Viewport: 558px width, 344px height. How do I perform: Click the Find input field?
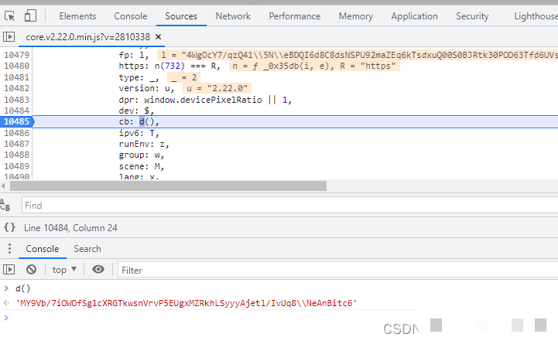[286, 206]
